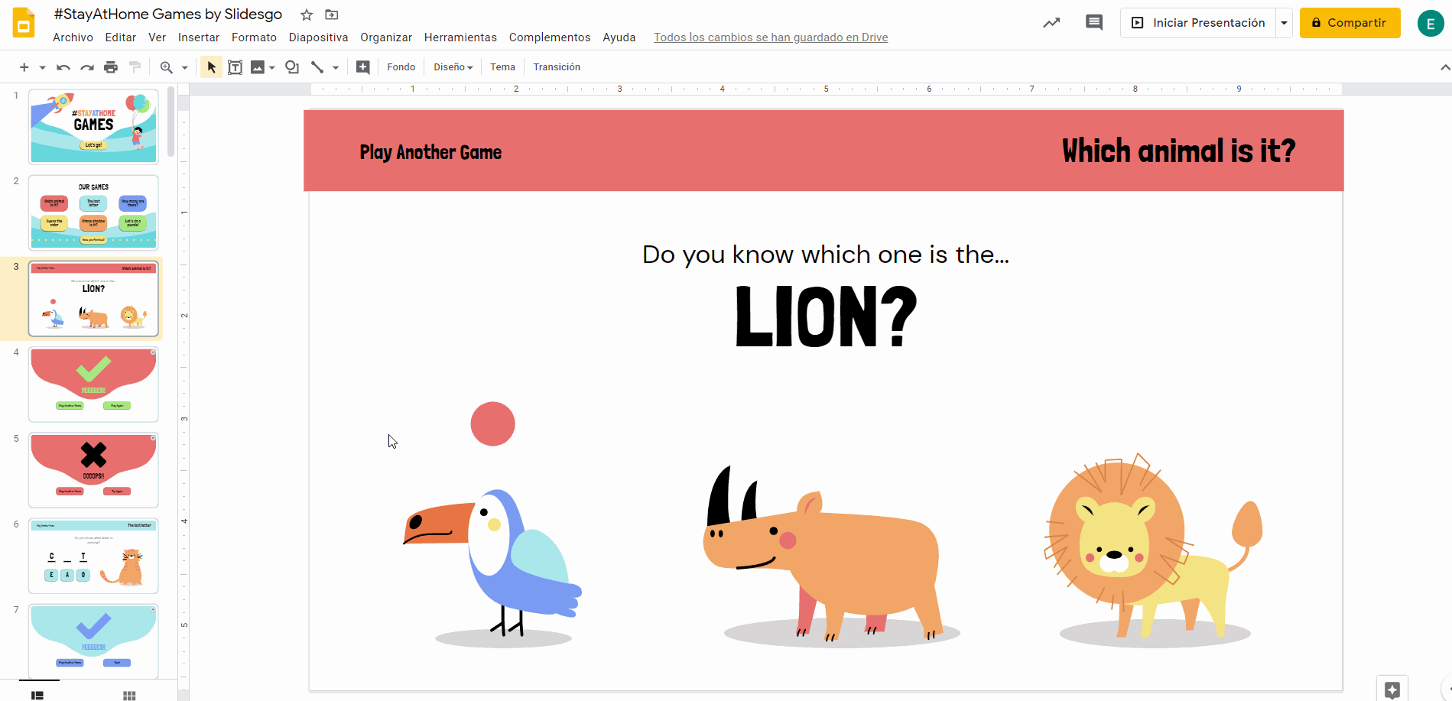Click 'Which animal is it?' heading
Screen dimensions: 1452x701
click(1178, 151)
